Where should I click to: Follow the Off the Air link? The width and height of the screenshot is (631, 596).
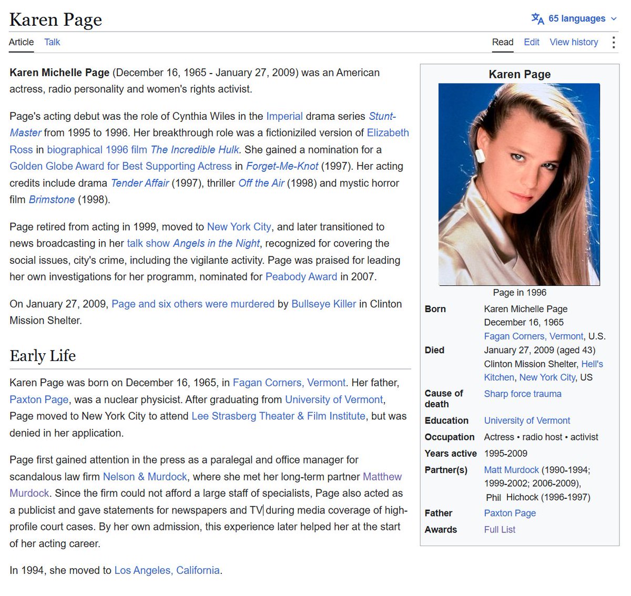261,183
